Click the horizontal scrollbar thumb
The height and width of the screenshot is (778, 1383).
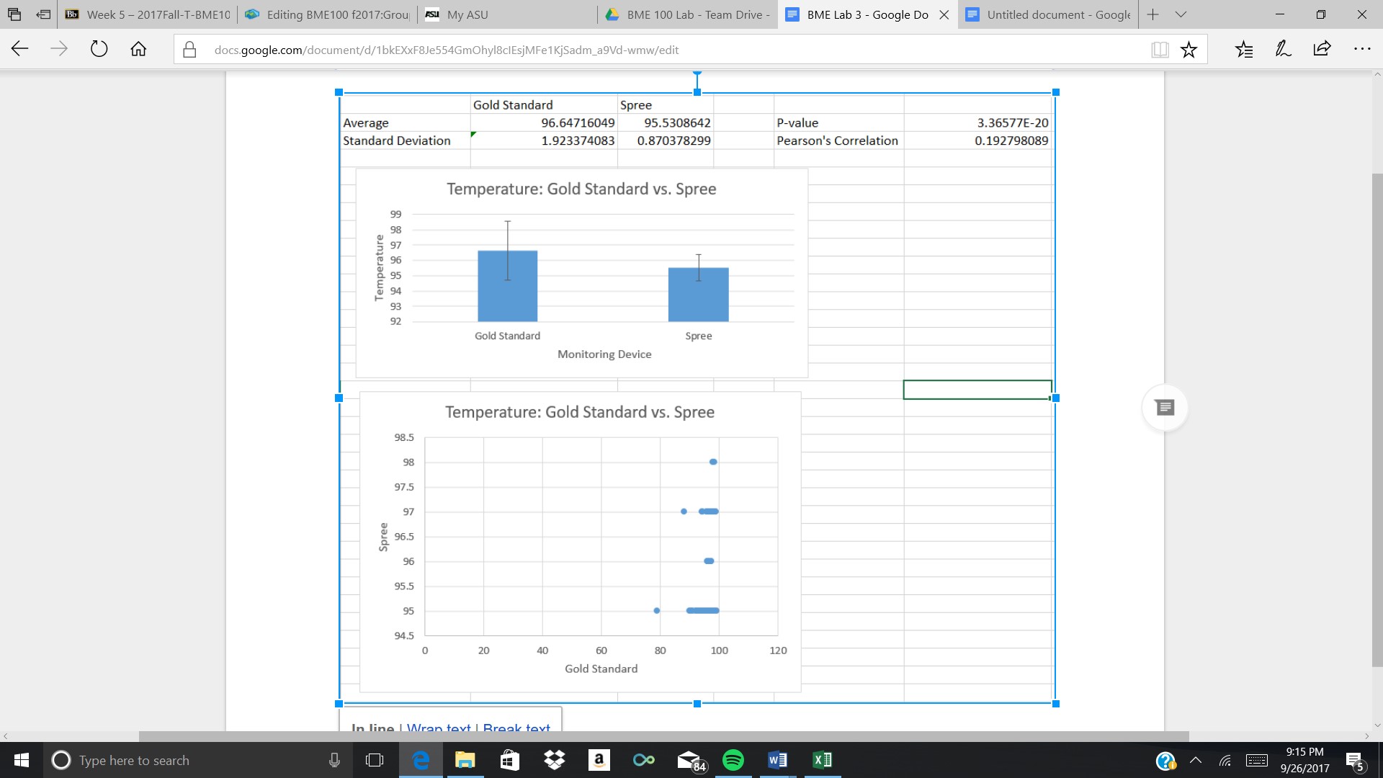663,736
